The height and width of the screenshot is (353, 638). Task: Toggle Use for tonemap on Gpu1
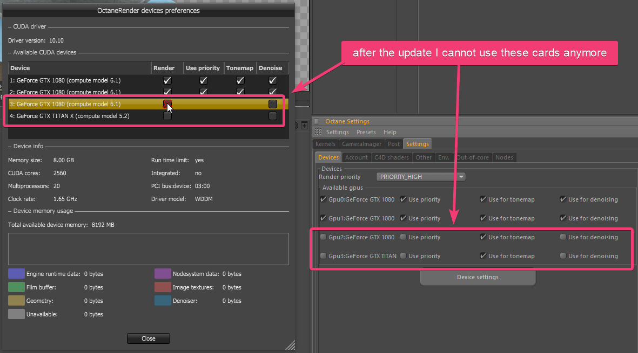pos(483,218)
